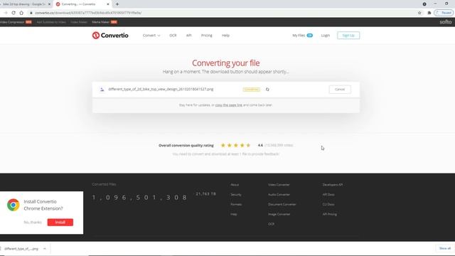
Task: Click the Login link
Action: 326,36
